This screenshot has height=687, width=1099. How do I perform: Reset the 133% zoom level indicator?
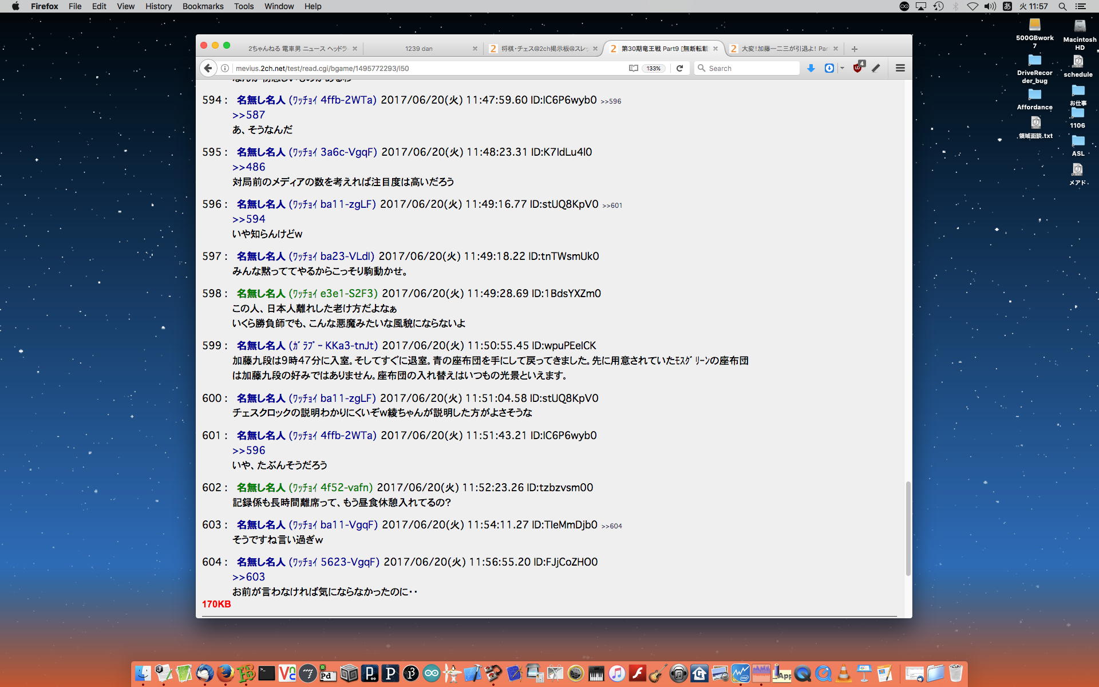pos(653,68)
